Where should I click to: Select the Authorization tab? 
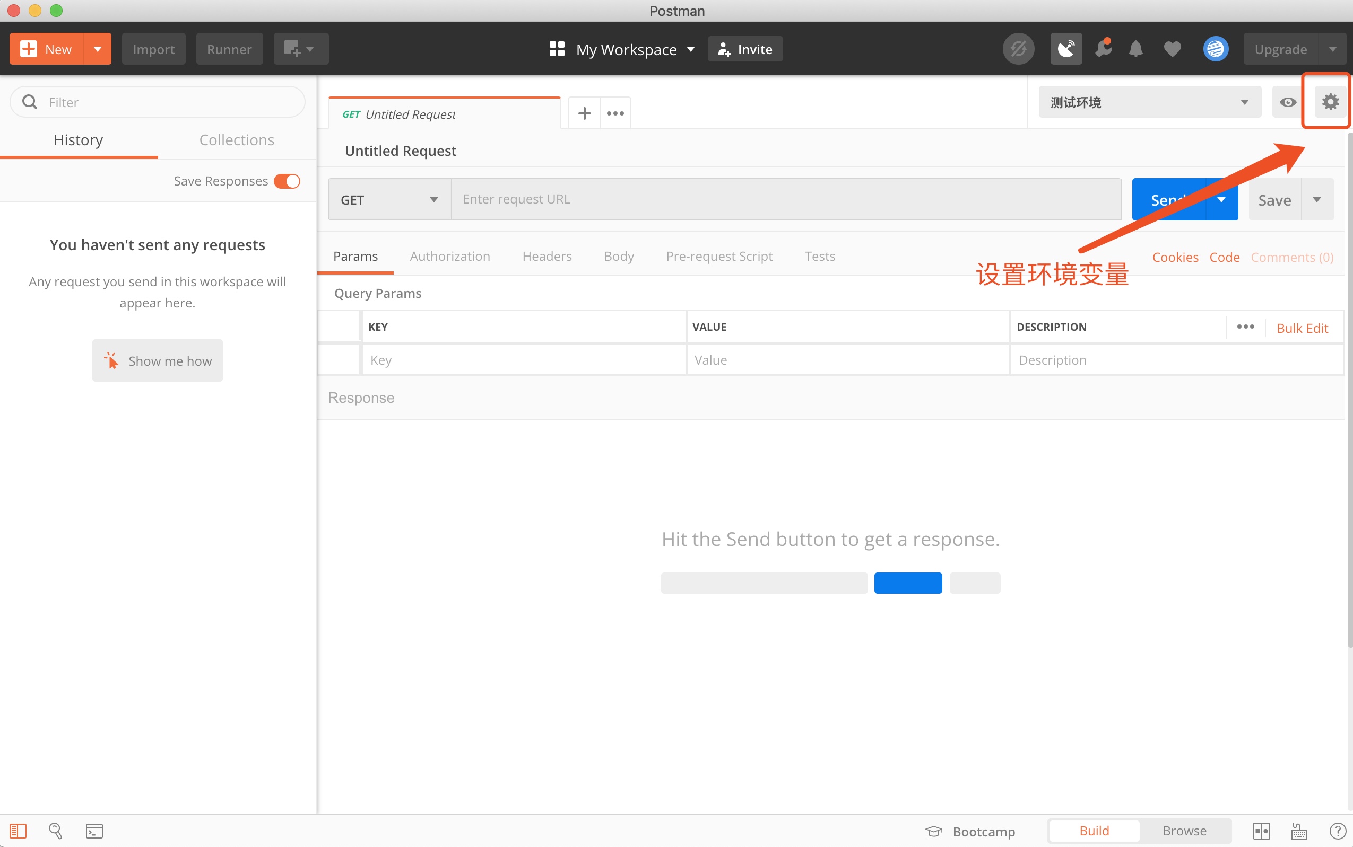450,256
